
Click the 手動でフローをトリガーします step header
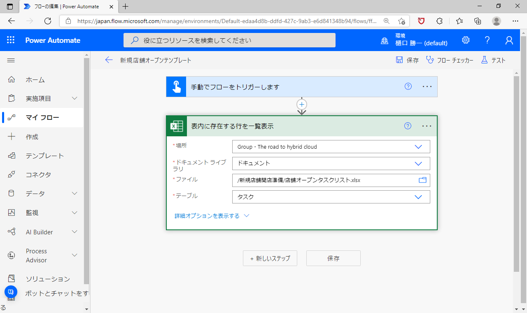[x=302, y=87]
